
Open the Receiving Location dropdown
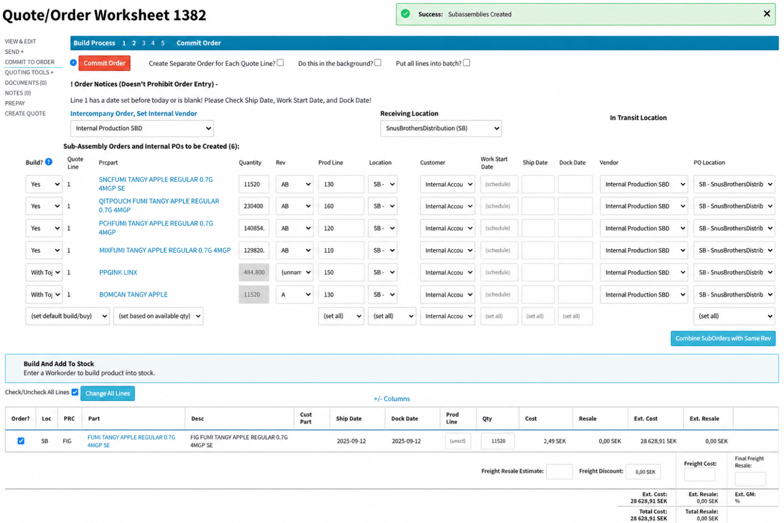441,128
